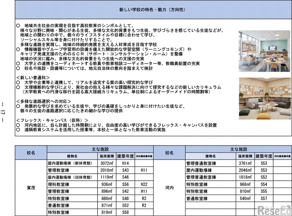The width and height of the screenshot is (292, 216).
Task: Click renovation year 'H11' in the 2010㎡ row
Action: coord(144,170)
